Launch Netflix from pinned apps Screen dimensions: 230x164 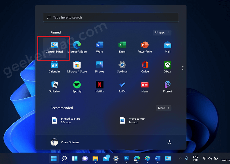pyautogui.click(x=99, y=87)
